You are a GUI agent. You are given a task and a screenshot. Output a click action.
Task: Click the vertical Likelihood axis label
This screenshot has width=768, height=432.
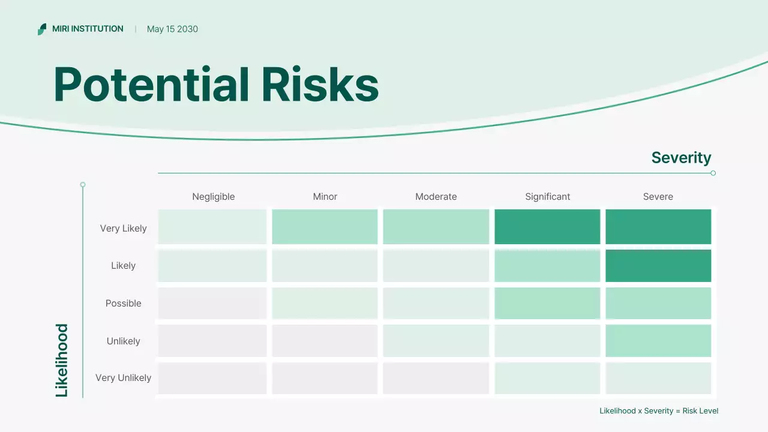[61, 359]
